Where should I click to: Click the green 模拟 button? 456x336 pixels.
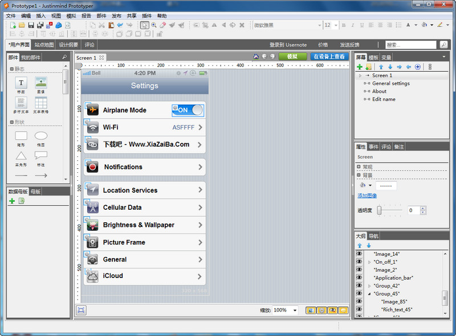tap(292, 57)
